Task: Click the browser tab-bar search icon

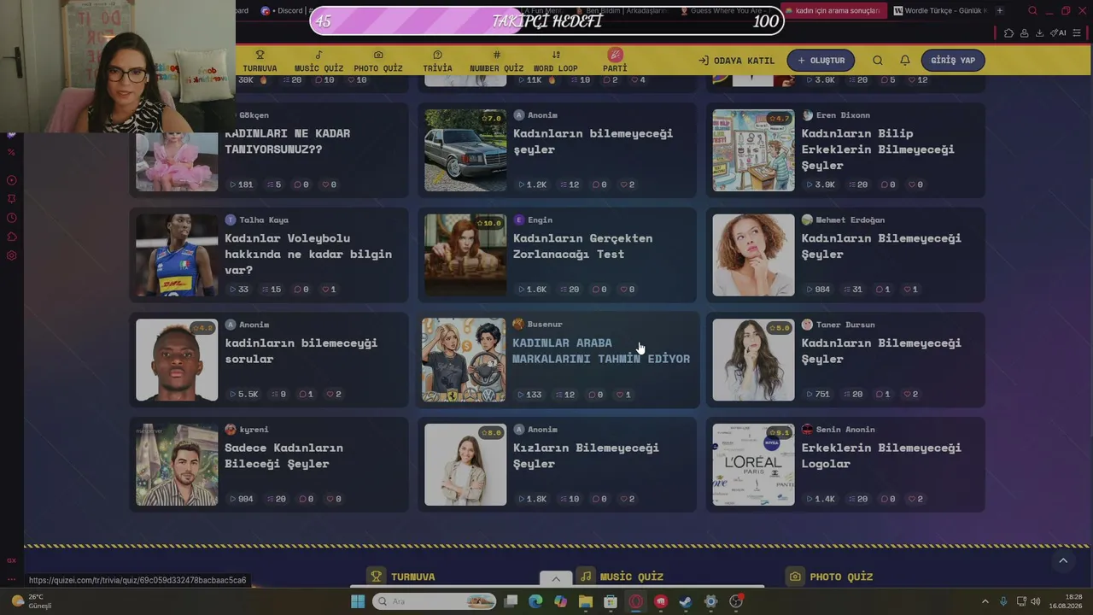Action: tap(1032, 11)
